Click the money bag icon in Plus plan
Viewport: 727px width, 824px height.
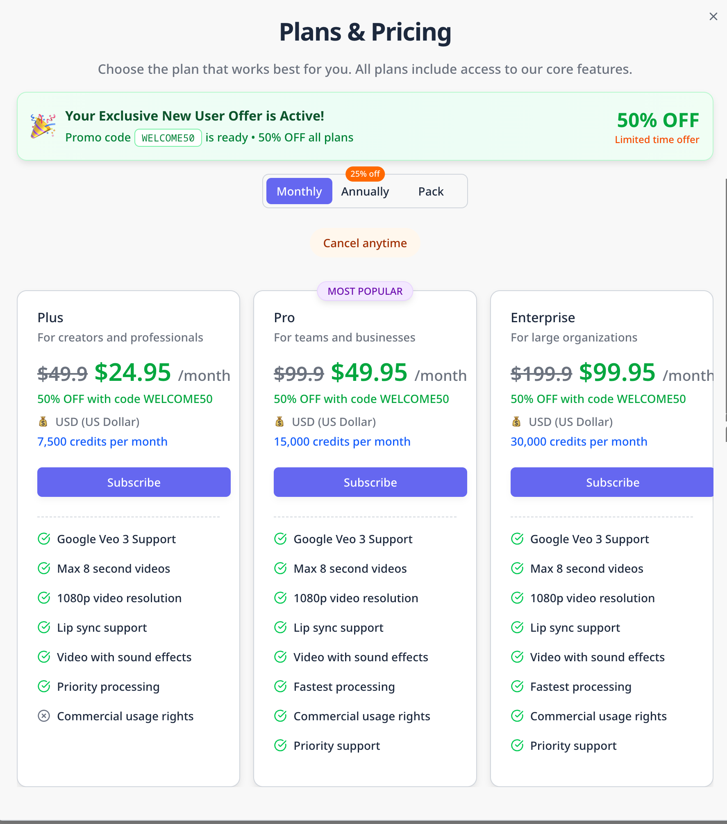[43, 421]
